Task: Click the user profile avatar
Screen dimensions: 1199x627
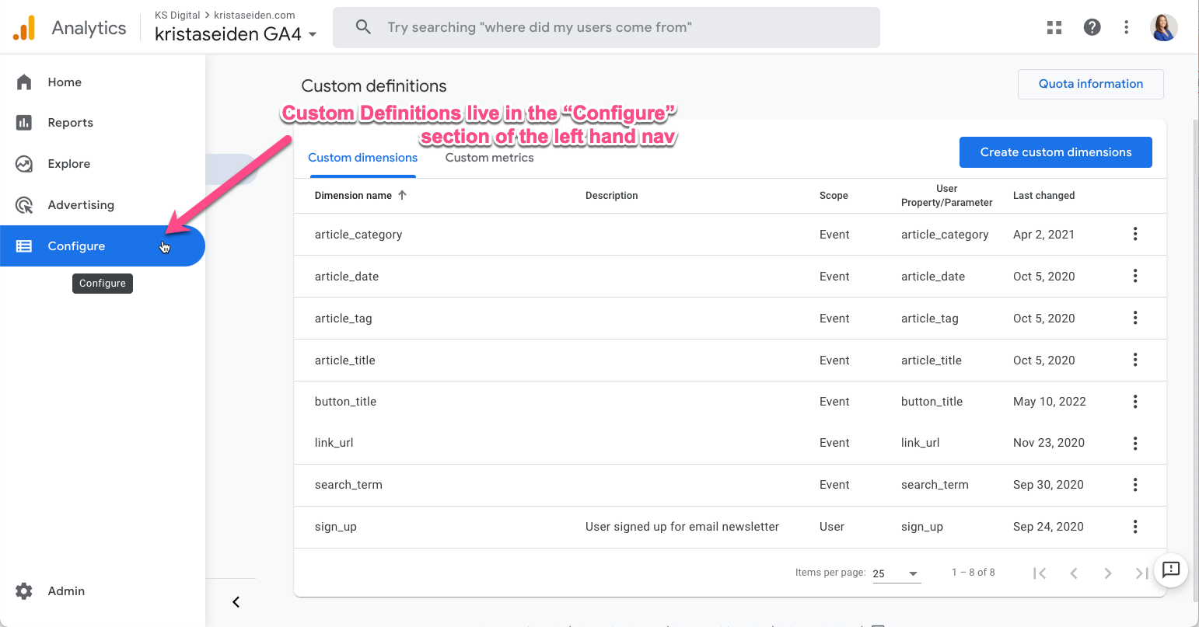Action: 1163,28
